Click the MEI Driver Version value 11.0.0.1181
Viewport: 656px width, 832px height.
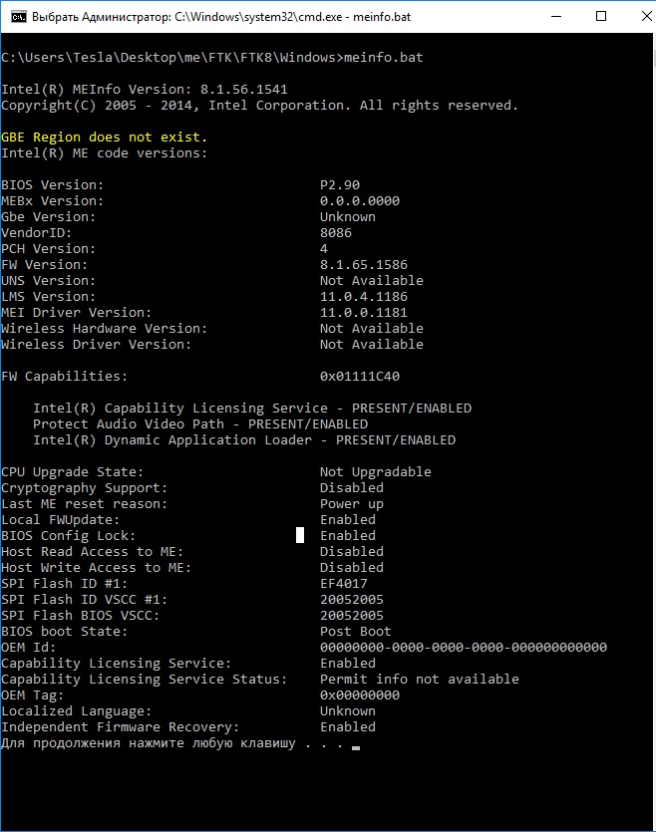coord(363,313)
